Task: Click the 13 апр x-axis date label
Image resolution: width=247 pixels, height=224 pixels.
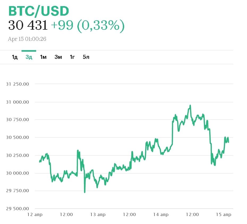Action: pos(98,214)
